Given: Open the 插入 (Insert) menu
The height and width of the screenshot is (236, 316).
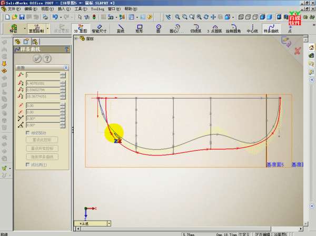Looking at the screenshot, I should [x=62, y=9].
